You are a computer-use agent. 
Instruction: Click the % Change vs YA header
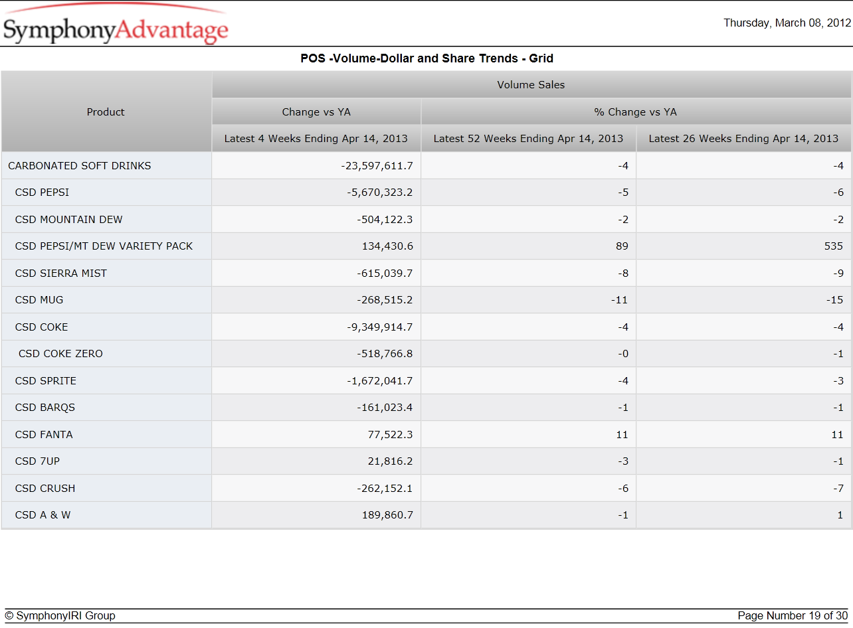click(636, 112)
